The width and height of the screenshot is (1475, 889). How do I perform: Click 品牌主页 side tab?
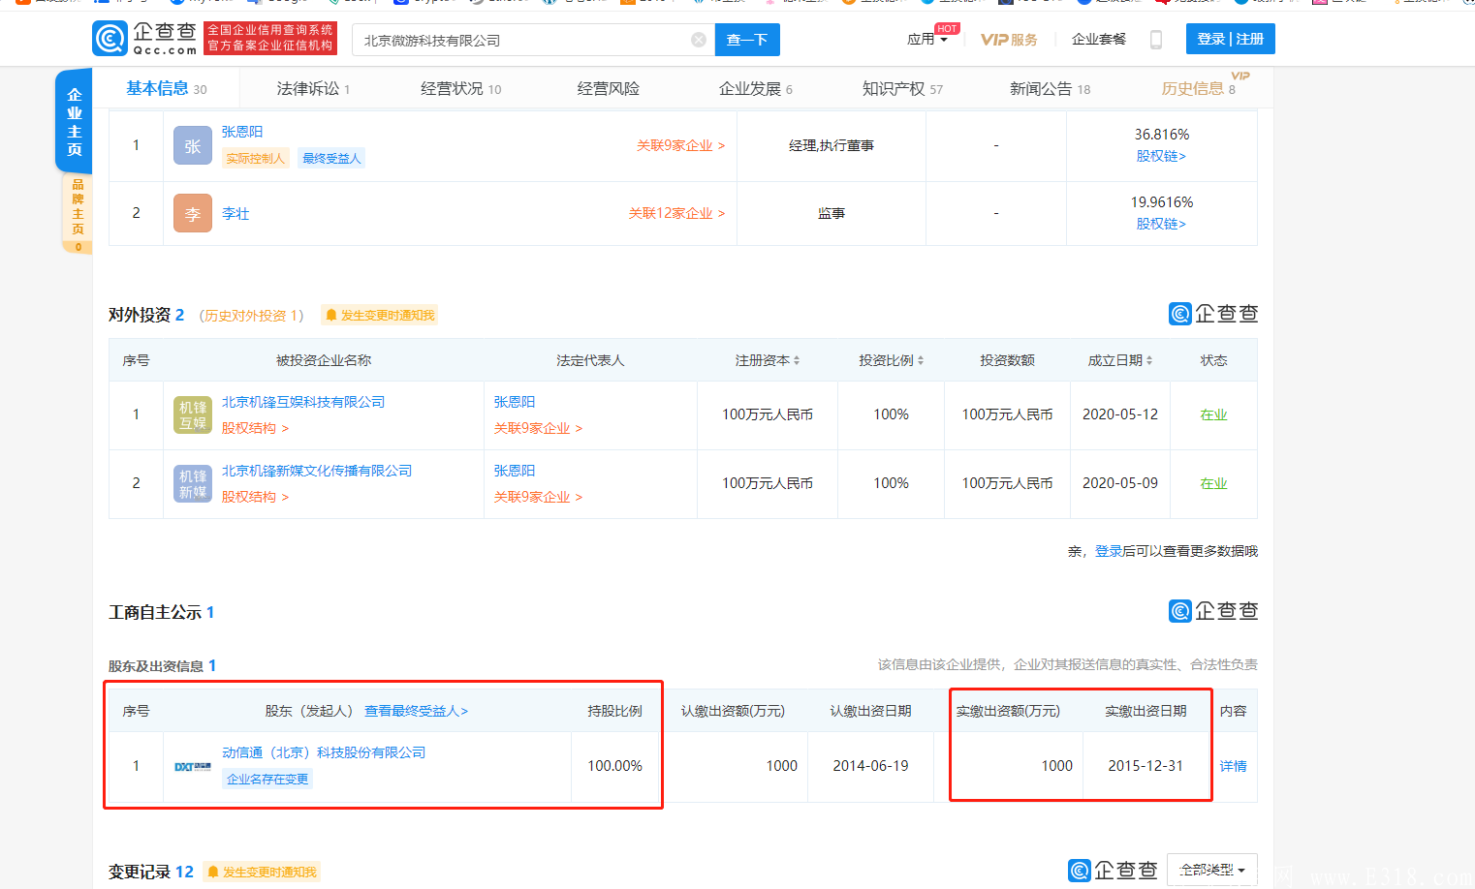pos(78,213)
